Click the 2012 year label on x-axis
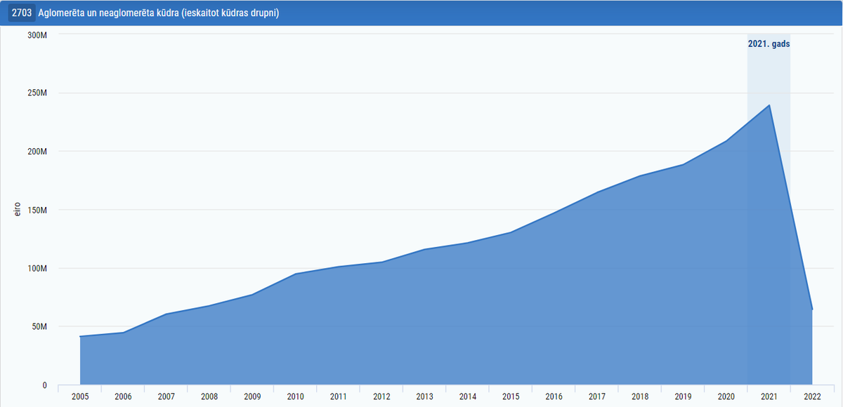Screen dimensions: 843x407 pos(381,397)
